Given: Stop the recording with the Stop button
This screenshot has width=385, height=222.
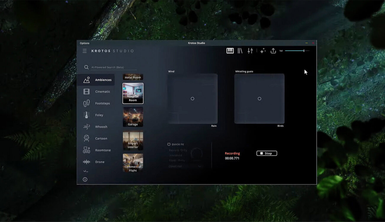Looking at the screenshot, I should pos(267,153).
